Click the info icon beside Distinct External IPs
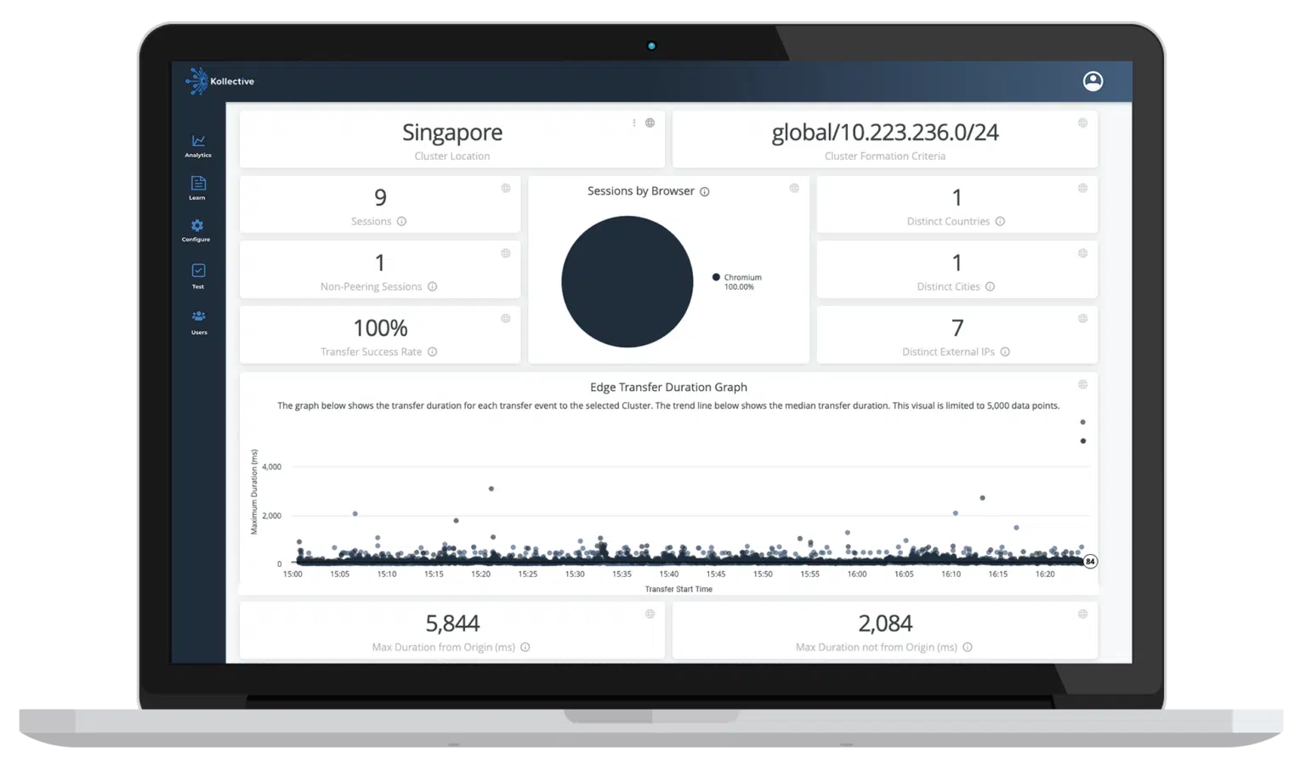Image resolution: width=1306 pixels, height=770 pixels. [1005, 351]
